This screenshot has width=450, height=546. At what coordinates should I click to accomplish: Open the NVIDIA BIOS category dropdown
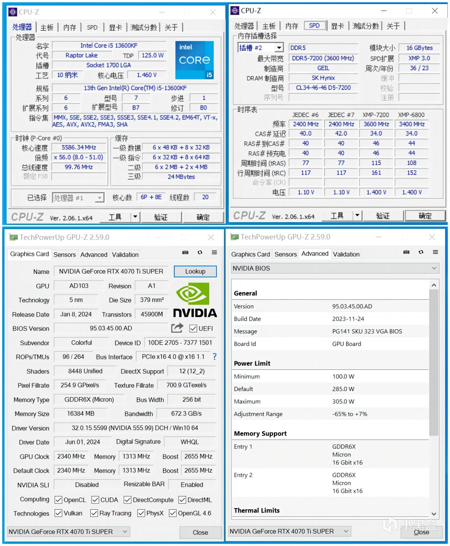[x=335, y=268]
